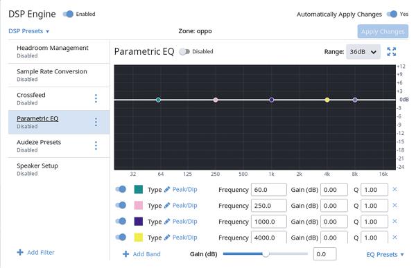Select pink EQ node at 250 Hz
The width and height of the screenshot is (416, 268).
(216, 100)
